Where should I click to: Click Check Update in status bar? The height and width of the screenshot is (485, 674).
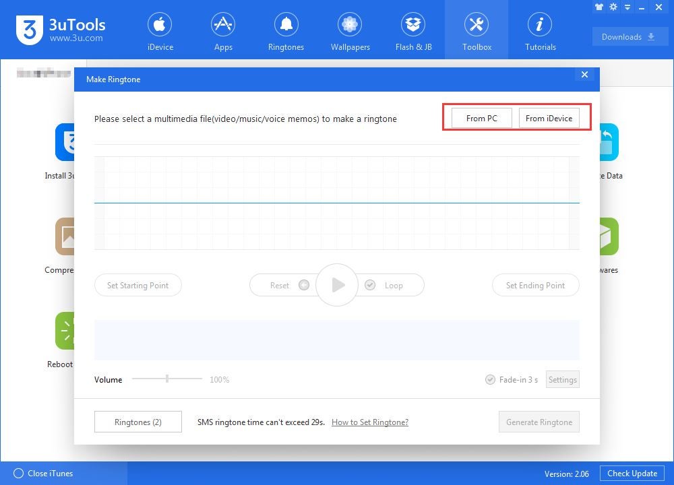[632, 474]
